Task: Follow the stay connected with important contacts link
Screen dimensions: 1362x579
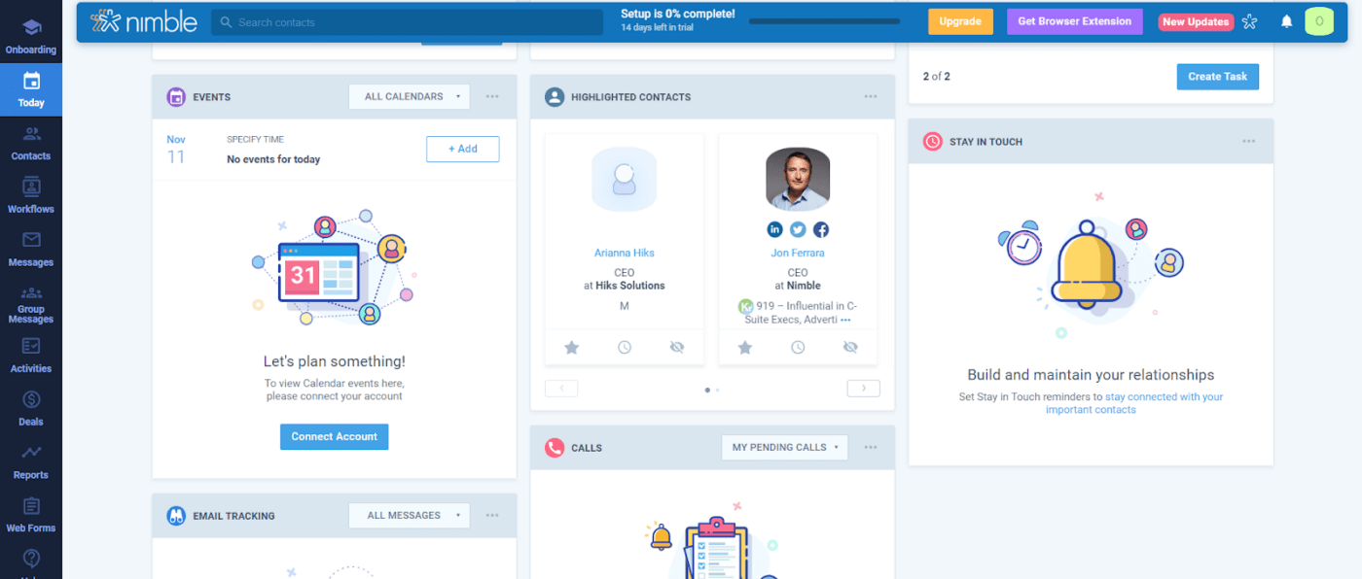Action: coord(1133,403)
